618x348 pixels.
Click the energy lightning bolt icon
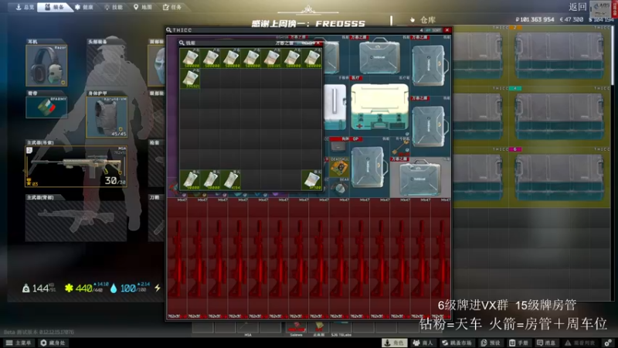(x=158, y=288)
